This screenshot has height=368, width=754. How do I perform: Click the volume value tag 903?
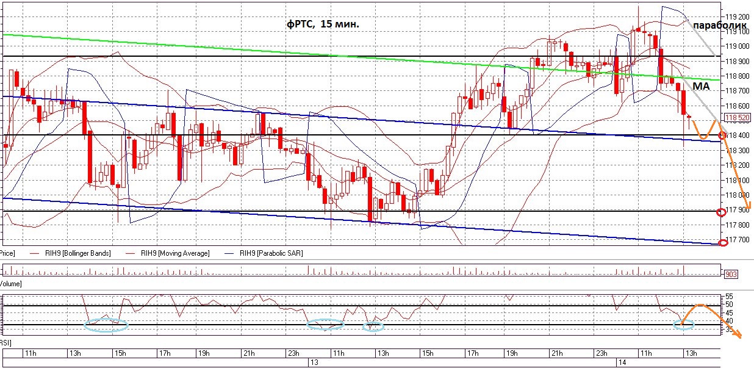(730, 275)
